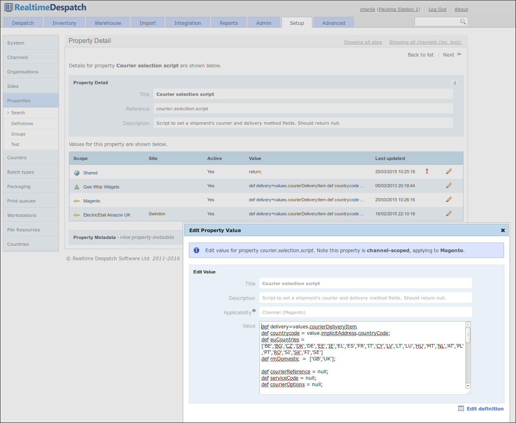Open Workstations in the left sidebar
516x423 pixels.
click(31, 215)
